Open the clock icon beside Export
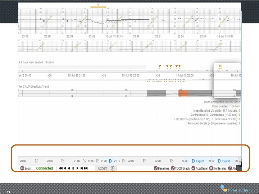The image size is (259, 194). click(x=113, y=168)
